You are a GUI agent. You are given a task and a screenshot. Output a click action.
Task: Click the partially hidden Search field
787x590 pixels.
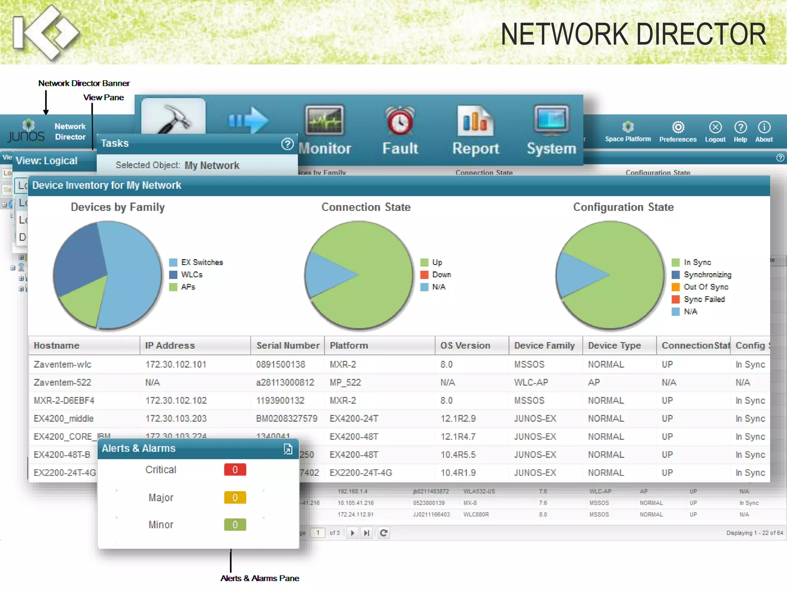pyautogui.click(x=7, y=190)
